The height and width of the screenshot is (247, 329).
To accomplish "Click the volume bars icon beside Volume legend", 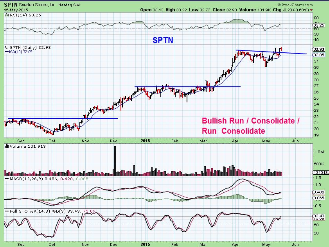I will click(7, 146).
